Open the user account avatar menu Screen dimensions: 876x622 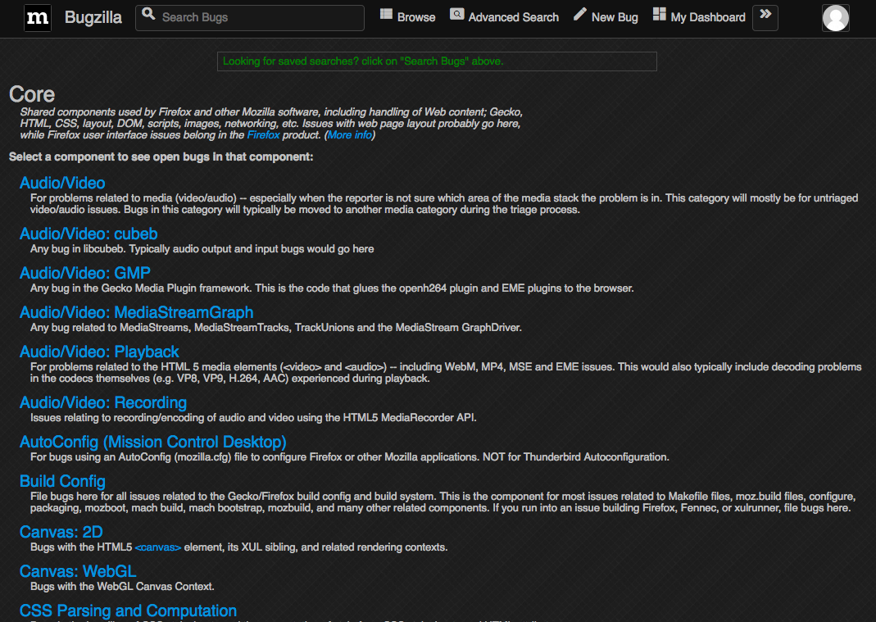(x=836, y=18)
